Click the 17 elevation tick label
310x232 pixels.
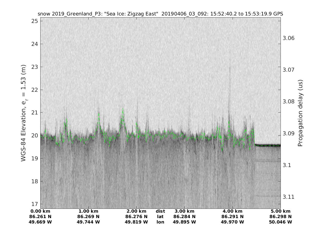[35, 204]
